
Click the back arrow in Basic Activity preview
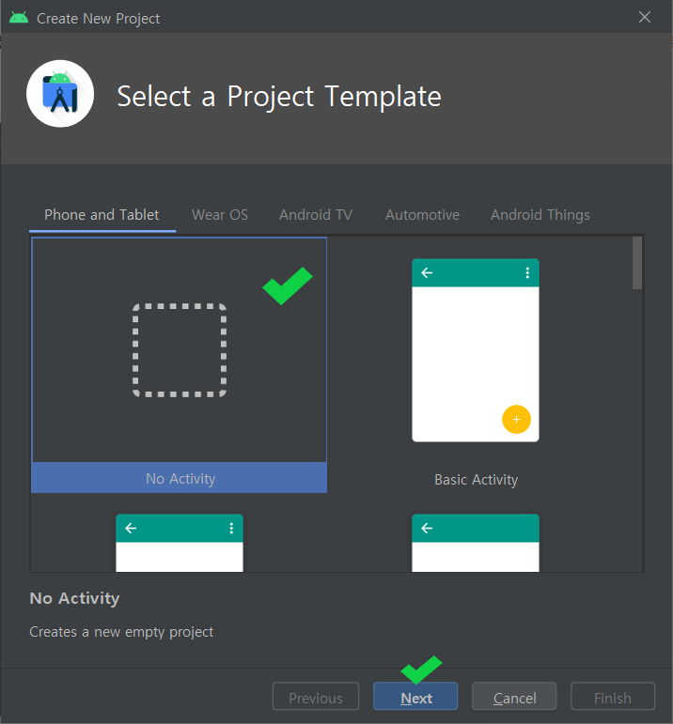click(427, 273)
